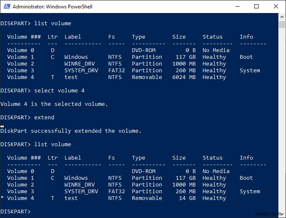Click the asterisk-marked 'Volume 4' row in second table
The height and width of the screenshot is (218, 286).
(113, 198)
